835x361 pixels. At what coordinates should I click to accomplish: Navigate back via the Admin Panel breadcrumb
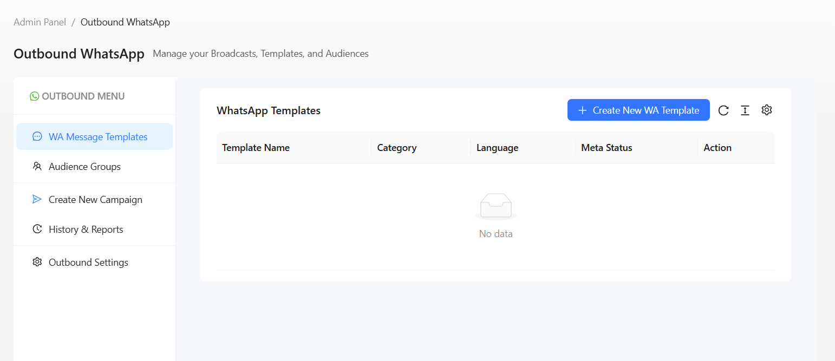(40, 22)
